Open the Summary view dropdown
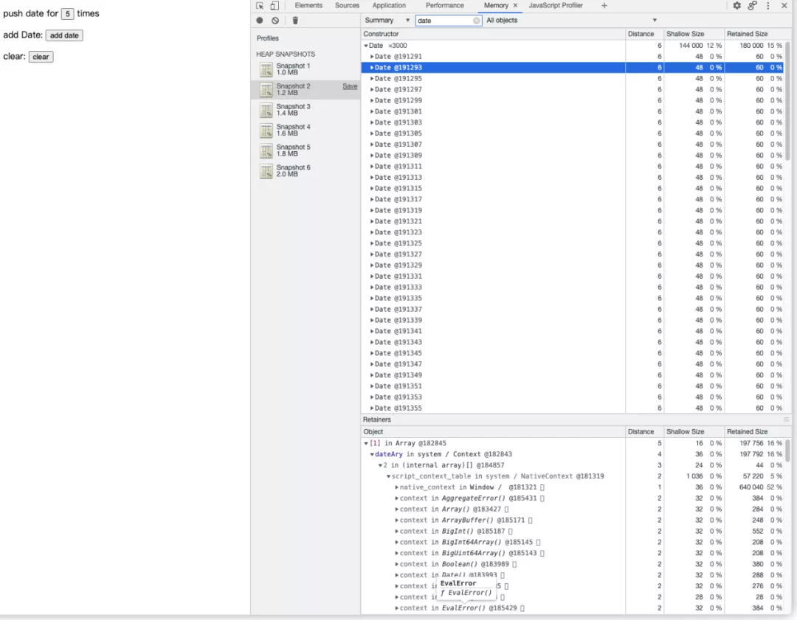 [x=387, y=21]
